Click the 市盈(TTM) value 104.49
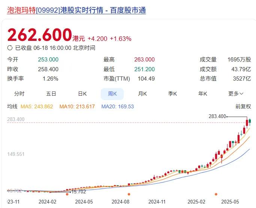This screenshot has width=256, height=208. pos(146,79)
